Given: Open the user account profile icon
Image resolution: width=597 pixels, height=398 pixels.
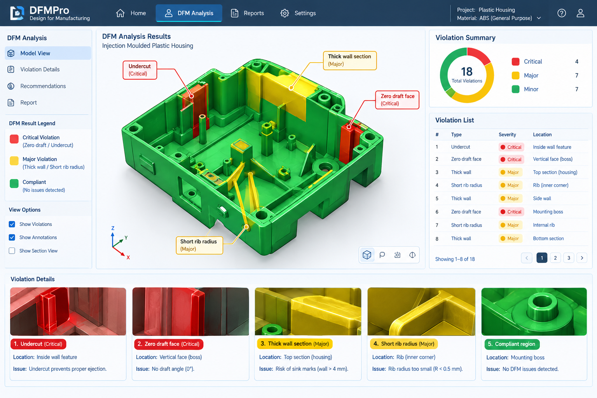Looking at the screenshot, I should 580,13.
